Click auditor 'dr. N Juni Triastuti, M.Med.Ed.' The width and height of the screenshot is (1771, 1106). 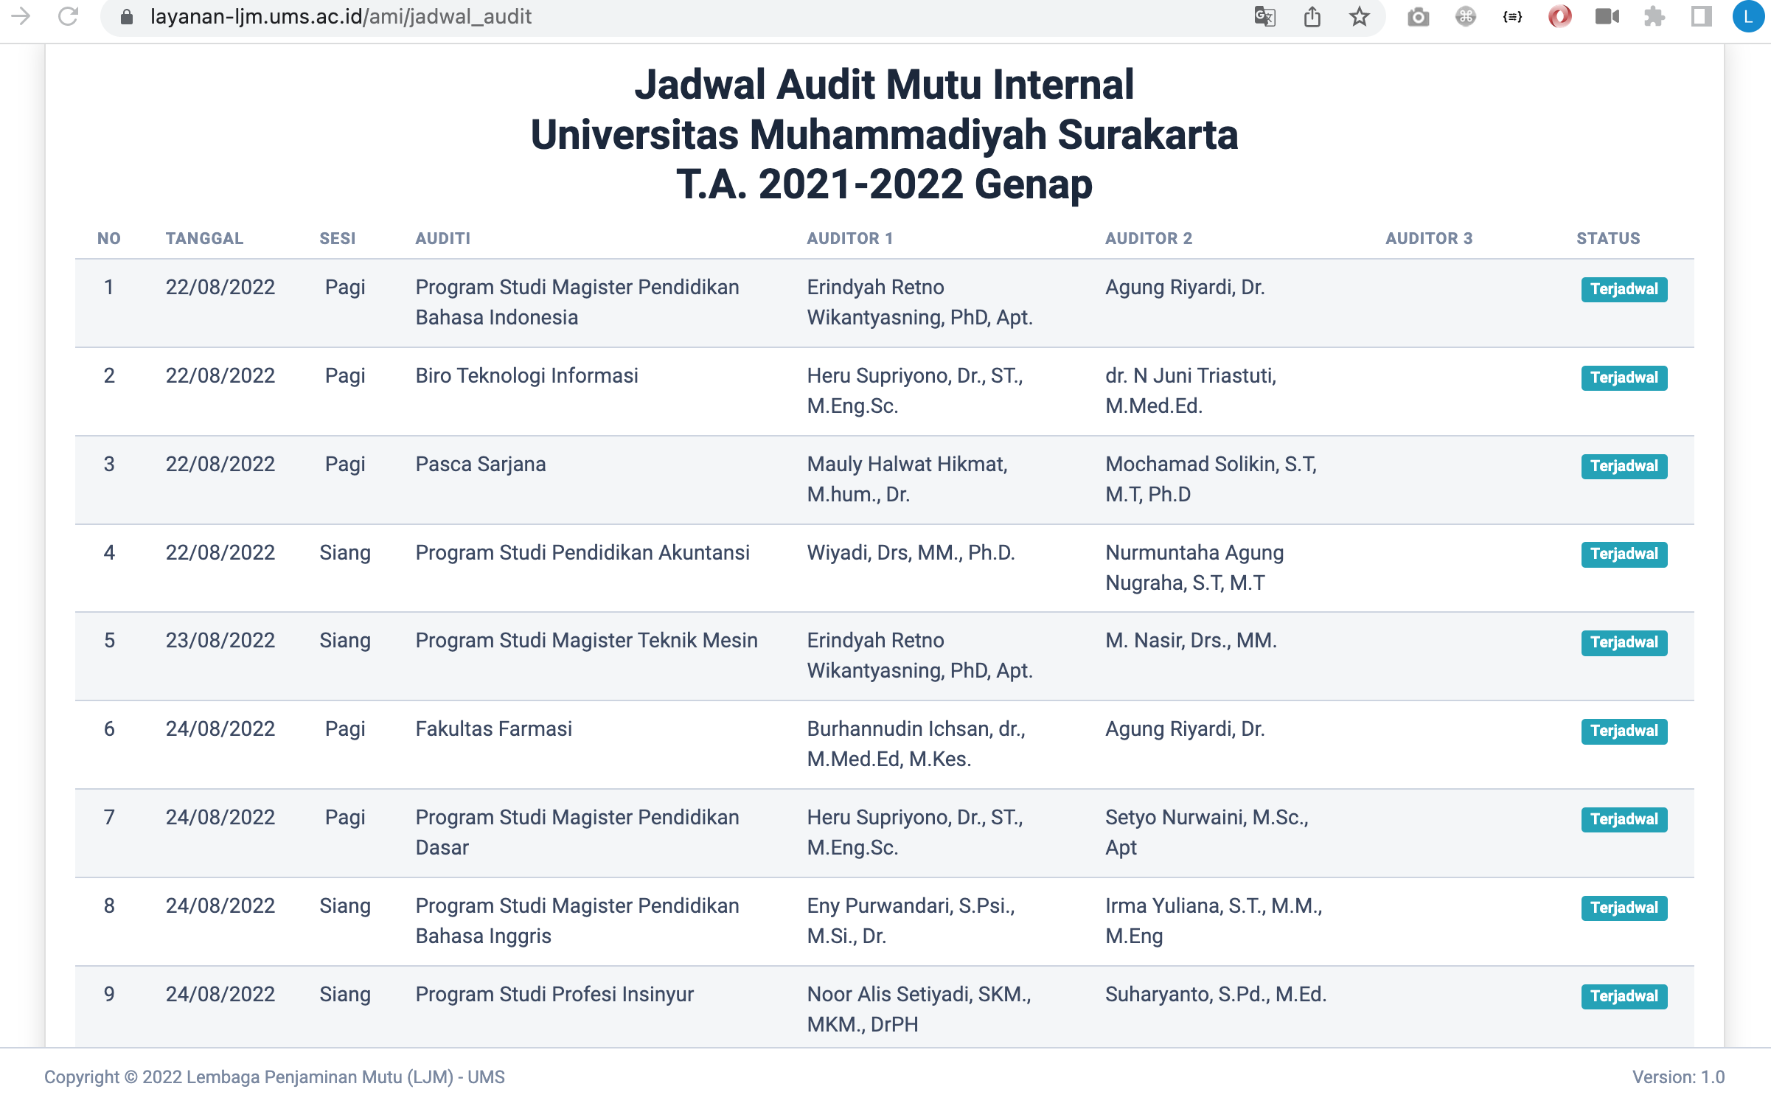[1191, 391]
